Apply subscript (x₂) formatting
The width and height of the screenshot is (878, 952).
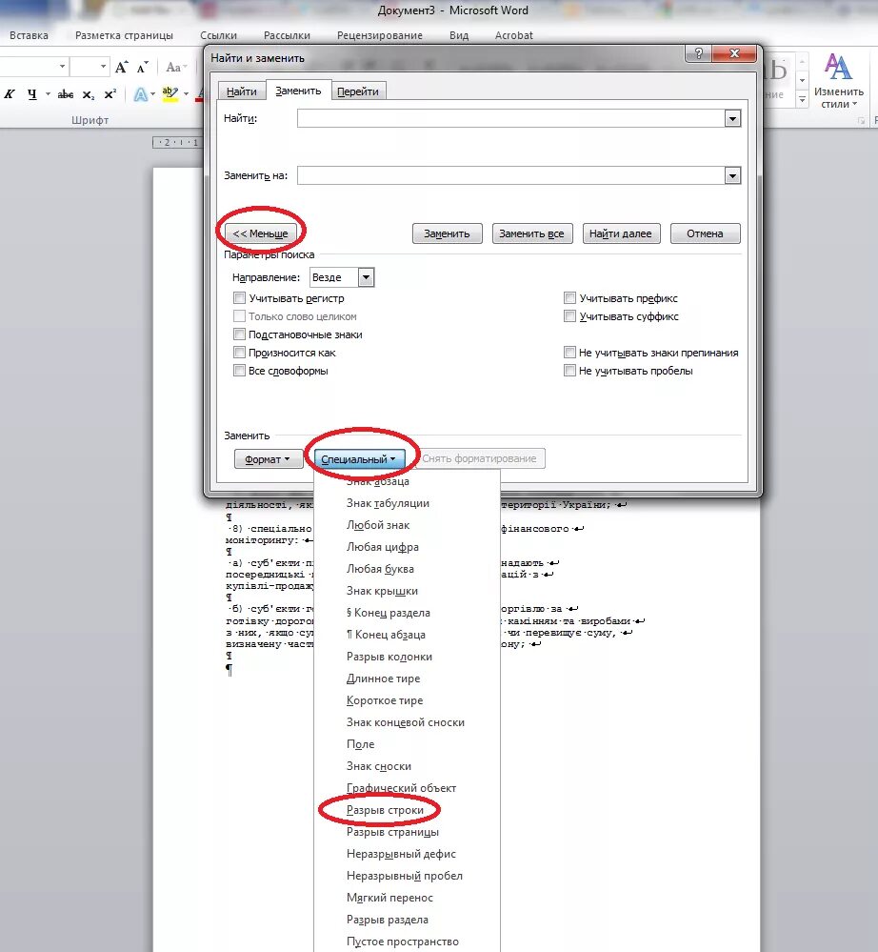pyautogui.click(x=89, y=94)
